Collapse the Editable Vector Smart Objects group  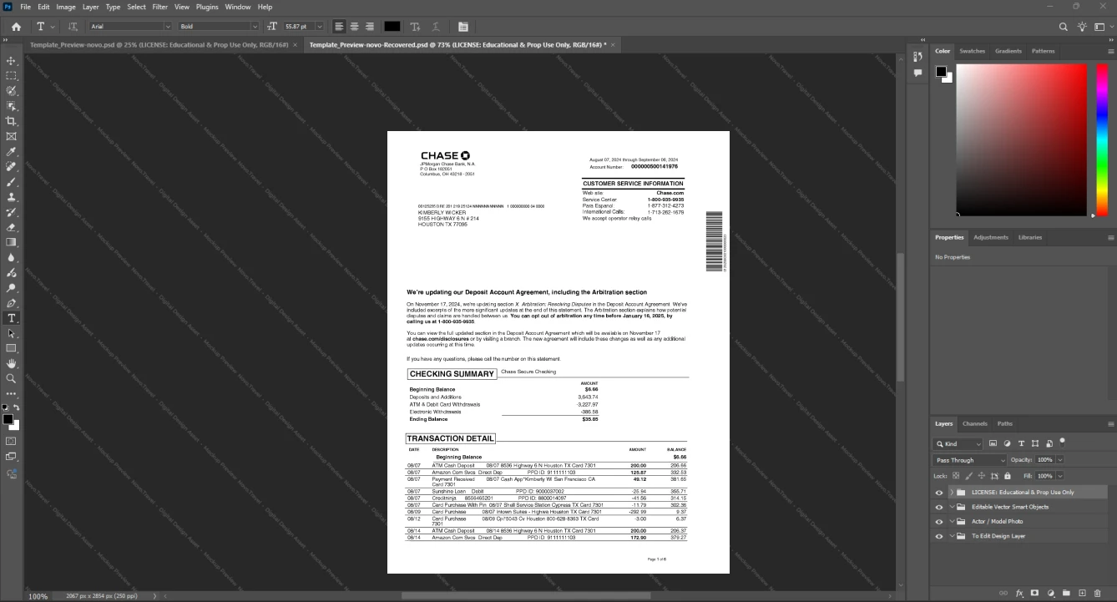(x=952, y=507)
